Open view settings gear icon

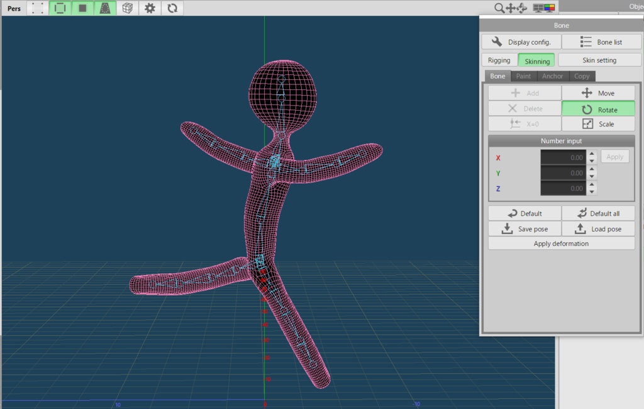pyautogui.click(x=150, y=8)
